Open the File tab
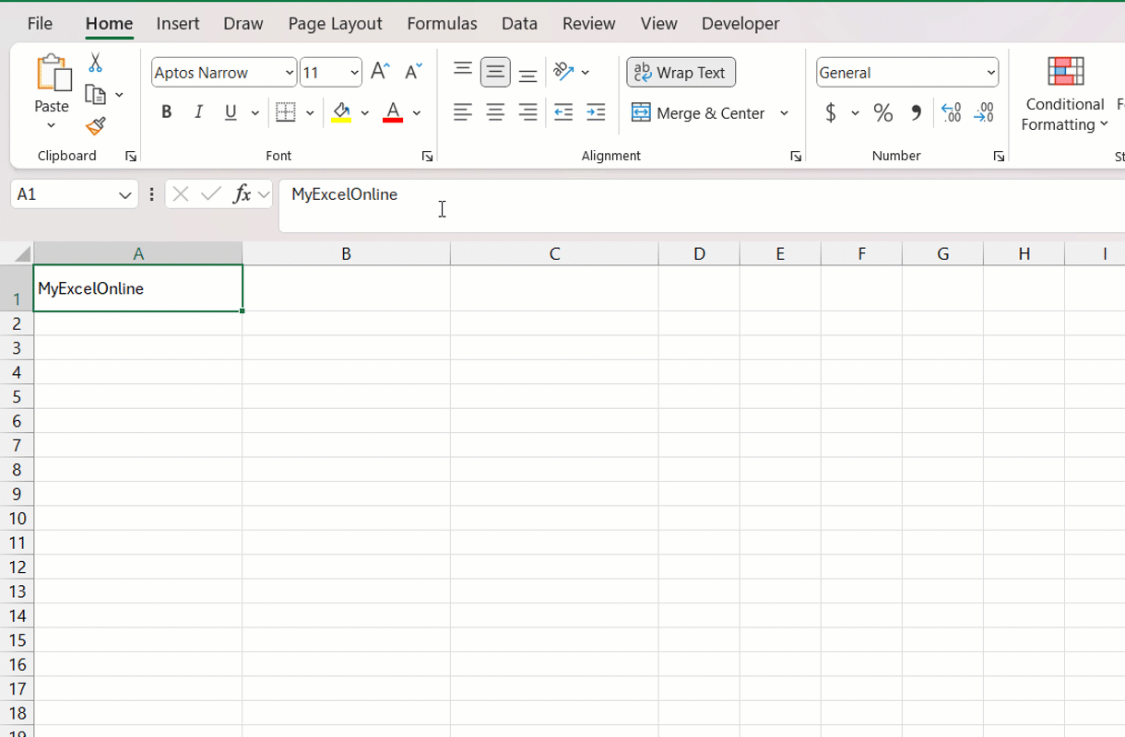This screenshot has height=737, width=1125. point(40,23)
